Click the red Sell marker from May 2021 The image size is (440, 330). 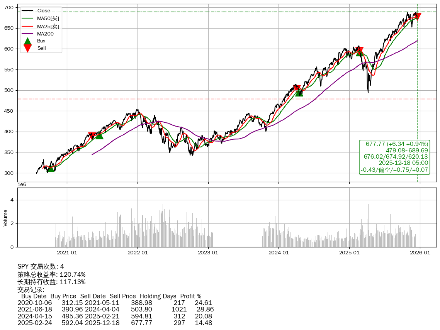click(x=92, y=136)
